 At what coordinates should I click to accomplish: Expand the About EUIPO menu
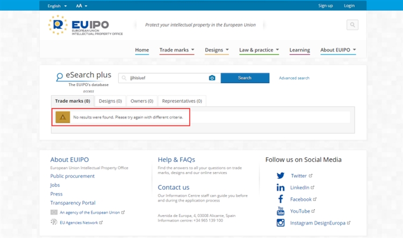point(338,50)
